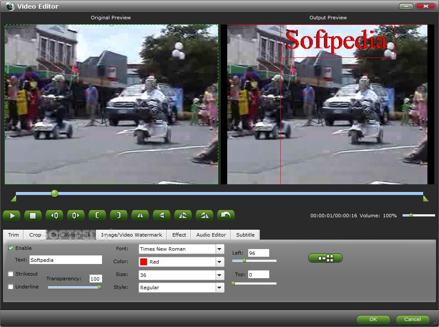439x327 pixels.
Task: Step to previous frame
Action: pyautogui.click(x=54, y=215)
